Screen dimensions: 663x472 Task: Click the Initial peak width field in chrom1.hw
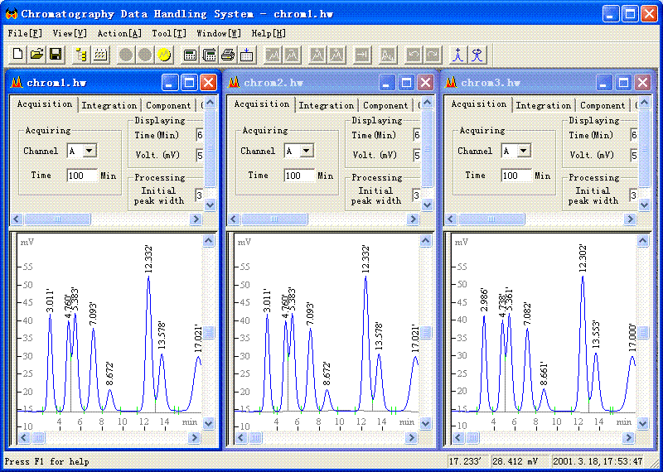click(200, 195)
